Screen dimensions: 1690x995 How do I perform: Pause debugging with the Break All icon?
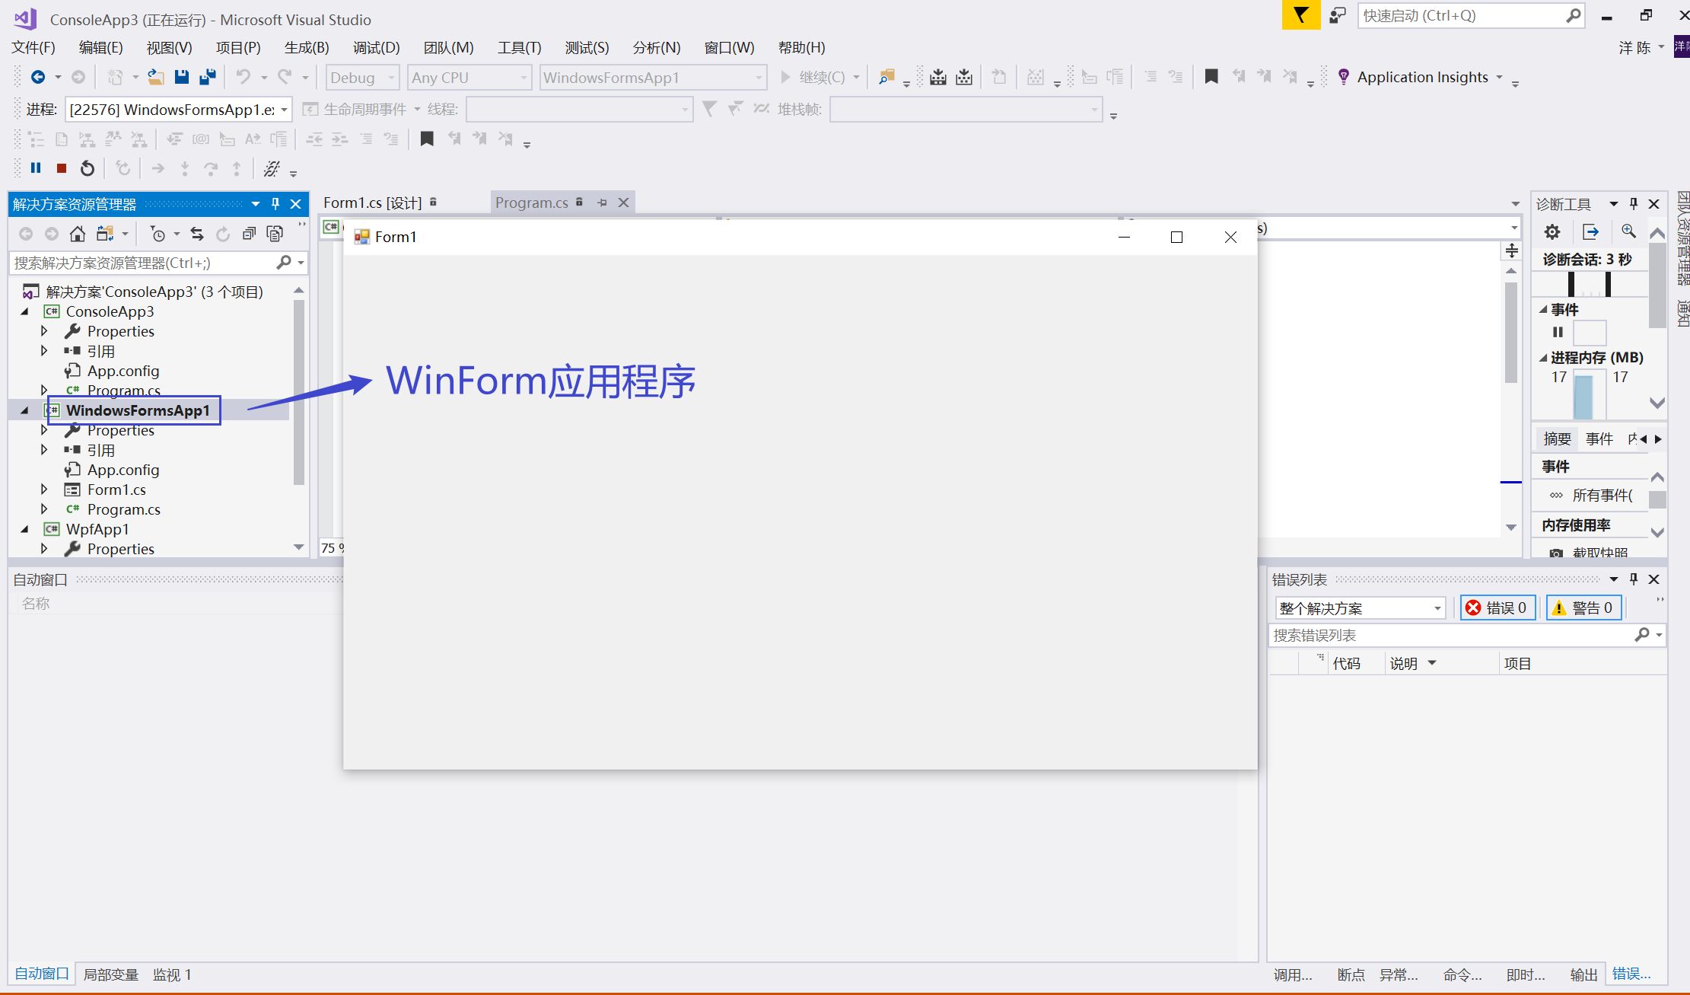point(36,167)
